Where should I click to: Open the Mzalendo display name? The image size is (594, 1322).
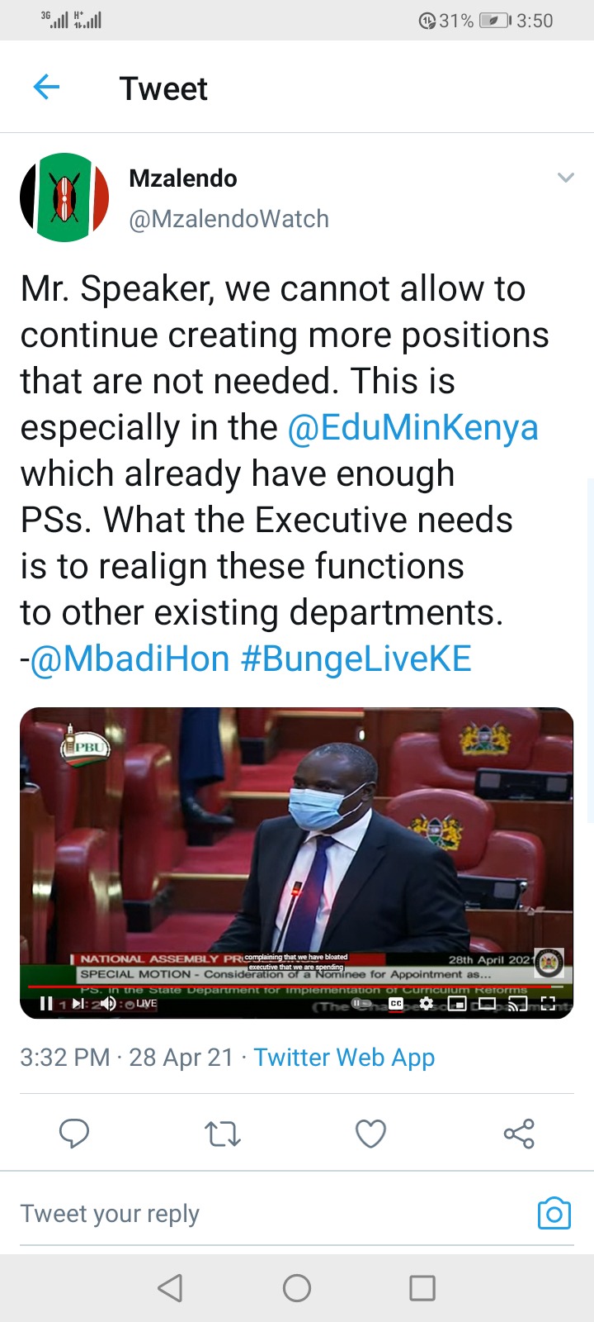point(183,178)
